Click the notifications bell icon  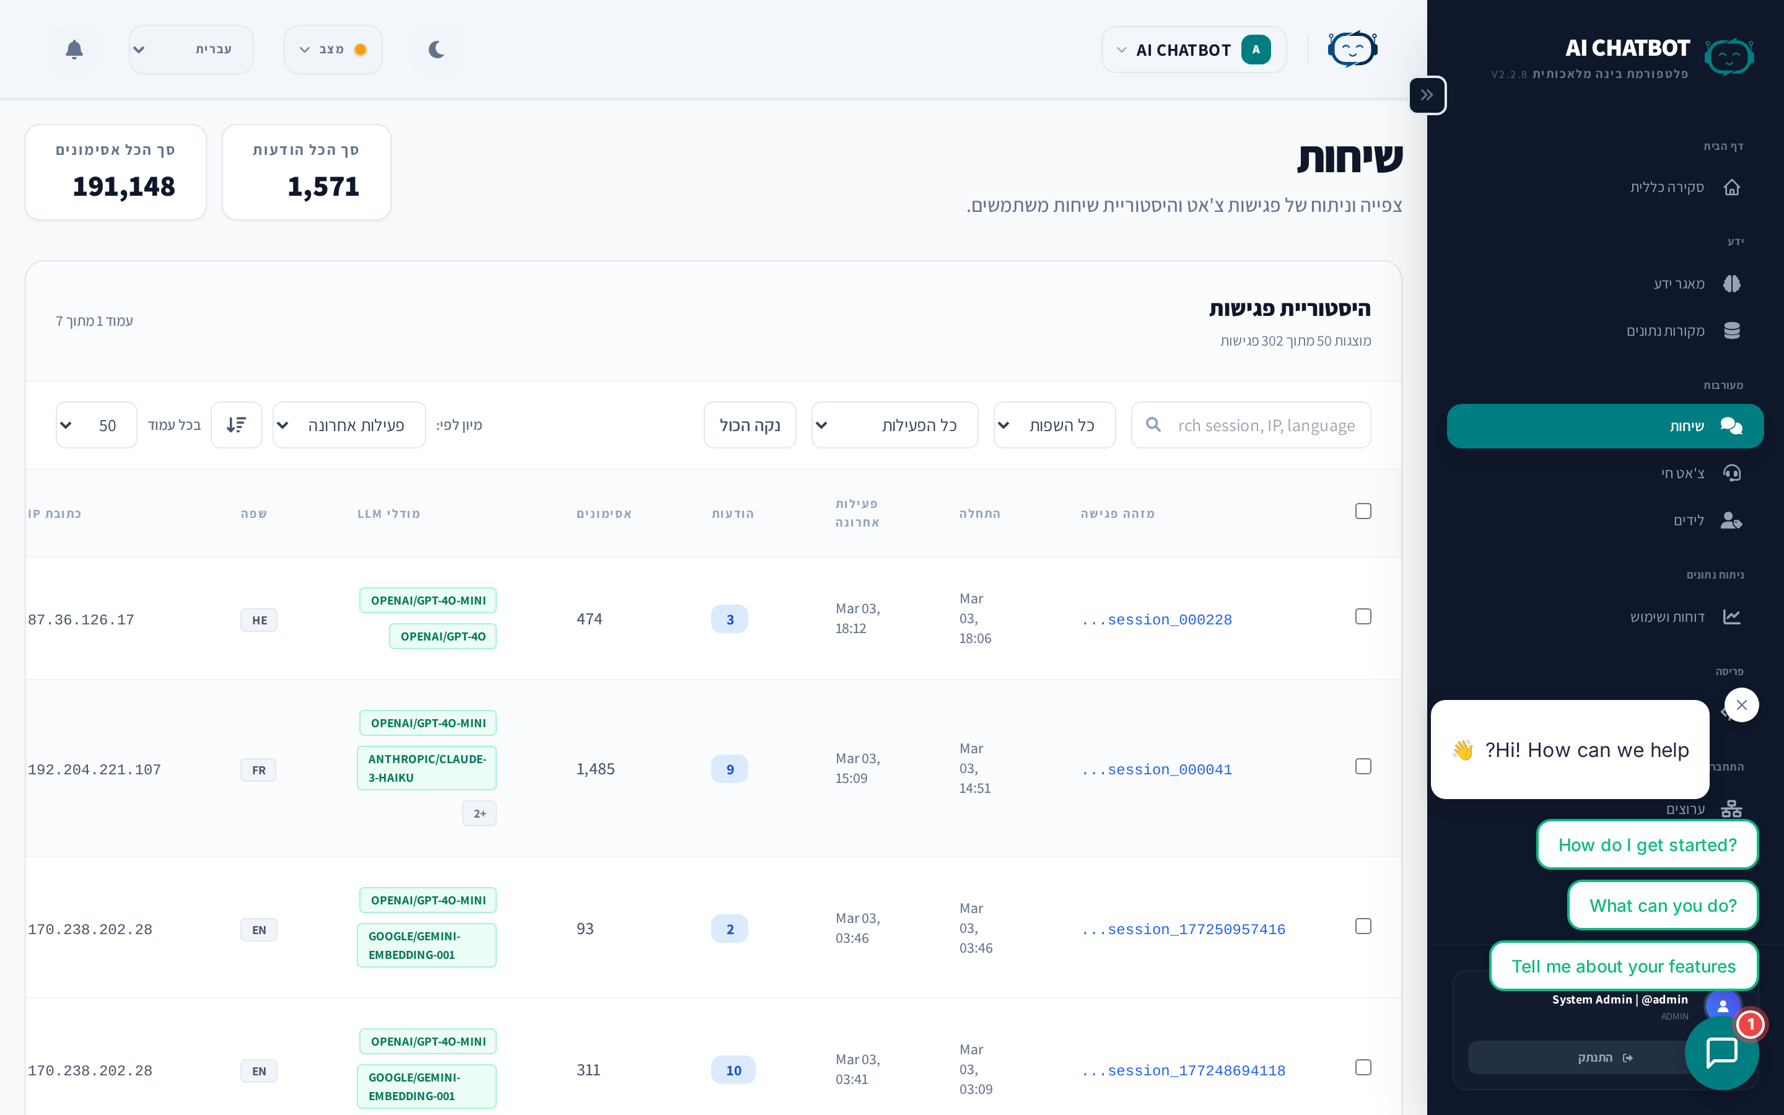74,50
